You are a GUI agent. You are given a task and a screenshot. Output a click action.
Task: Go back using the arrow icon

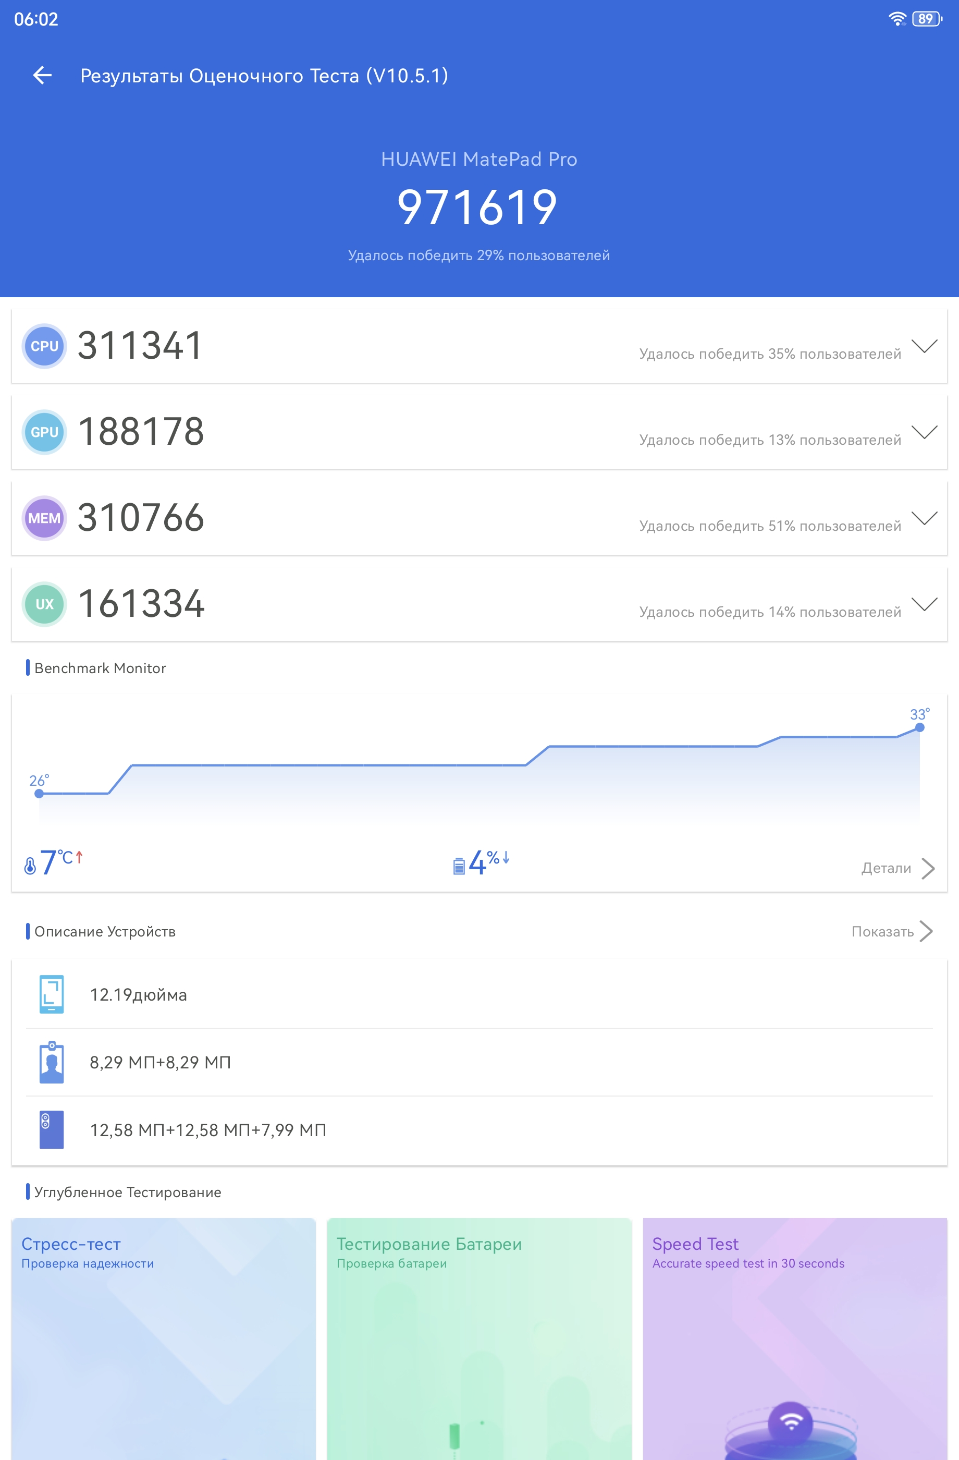(x=42, y=76)
